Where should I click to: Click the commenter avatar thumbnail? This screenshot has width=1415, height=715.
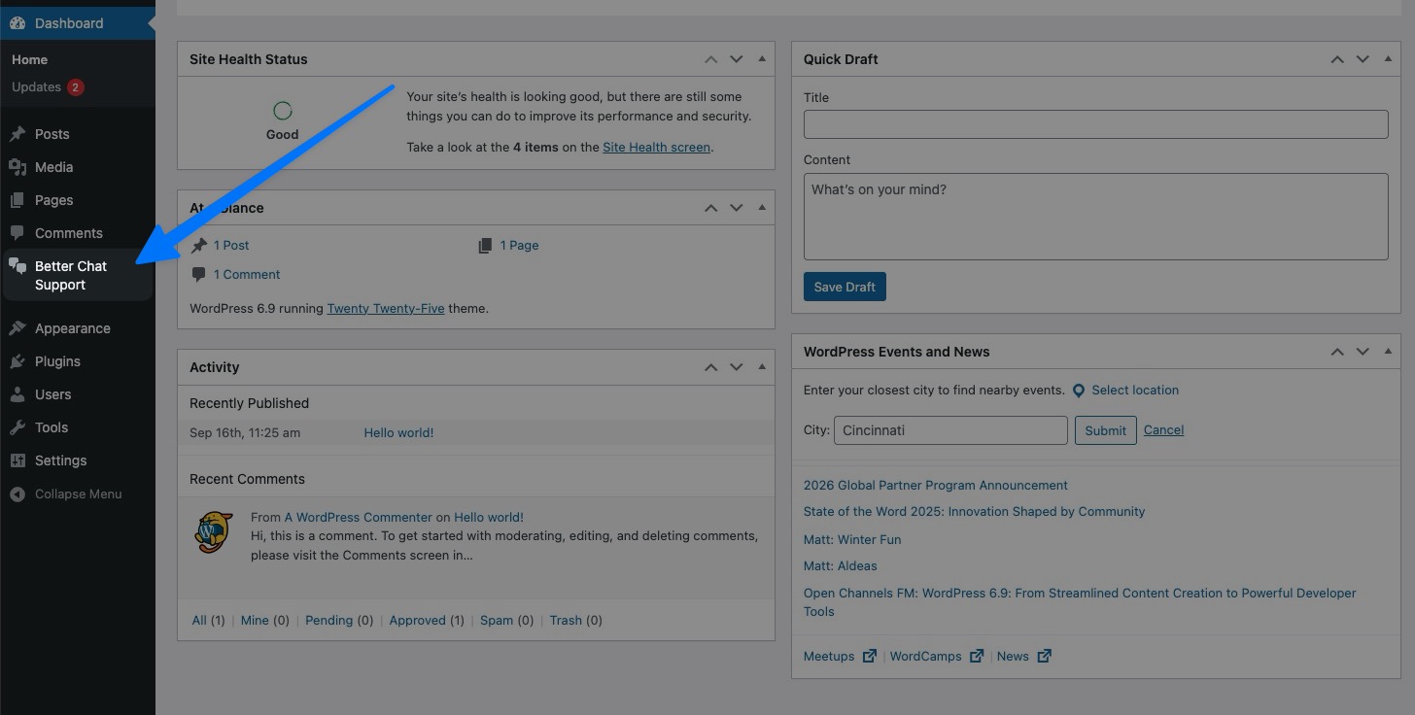(213, 532)
